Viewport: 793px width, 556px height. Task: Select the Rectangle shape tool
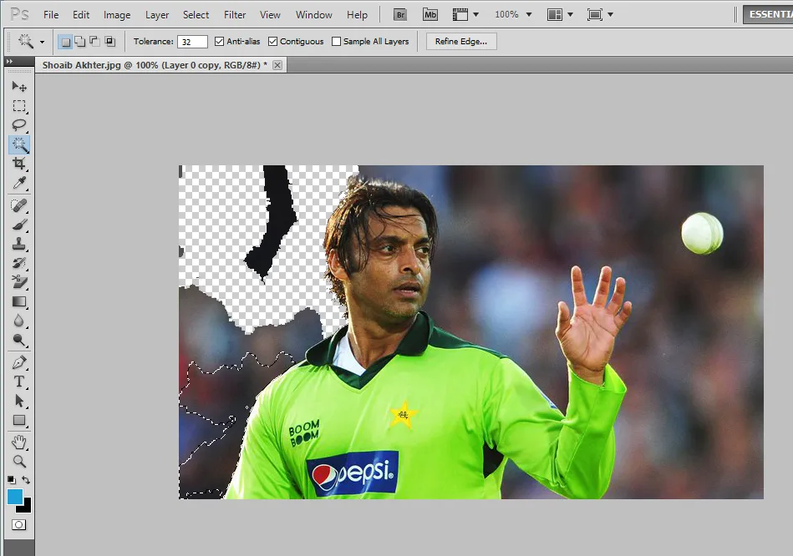click(x=19, y=420)
